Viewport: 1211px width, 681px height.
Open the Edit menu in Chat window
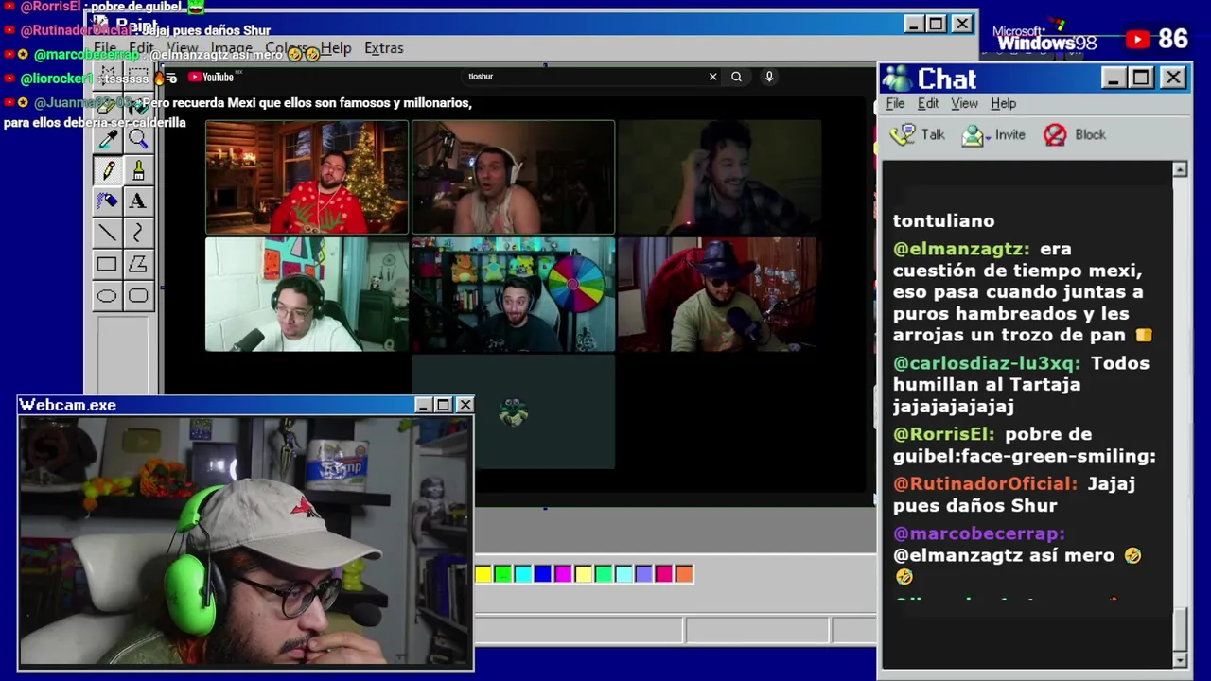(x=928, y=104)
